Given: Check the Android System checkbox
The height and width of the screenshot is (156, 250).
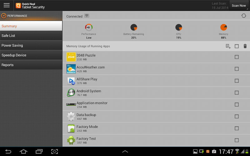Looking at the screenshot, I should [x=237, y=93].
